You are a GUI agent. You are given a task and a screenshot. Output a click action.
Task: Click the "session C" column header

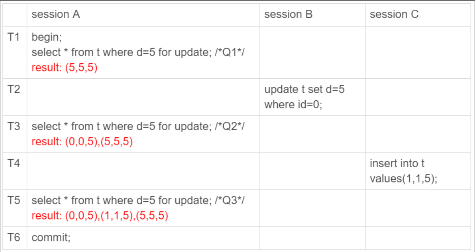click(394, 15)
